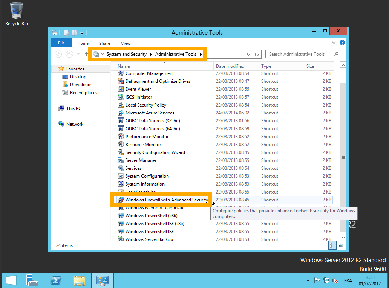Click the refresh address bar icon
Viewport: 389px width, 288px height.
coord(257,54)
